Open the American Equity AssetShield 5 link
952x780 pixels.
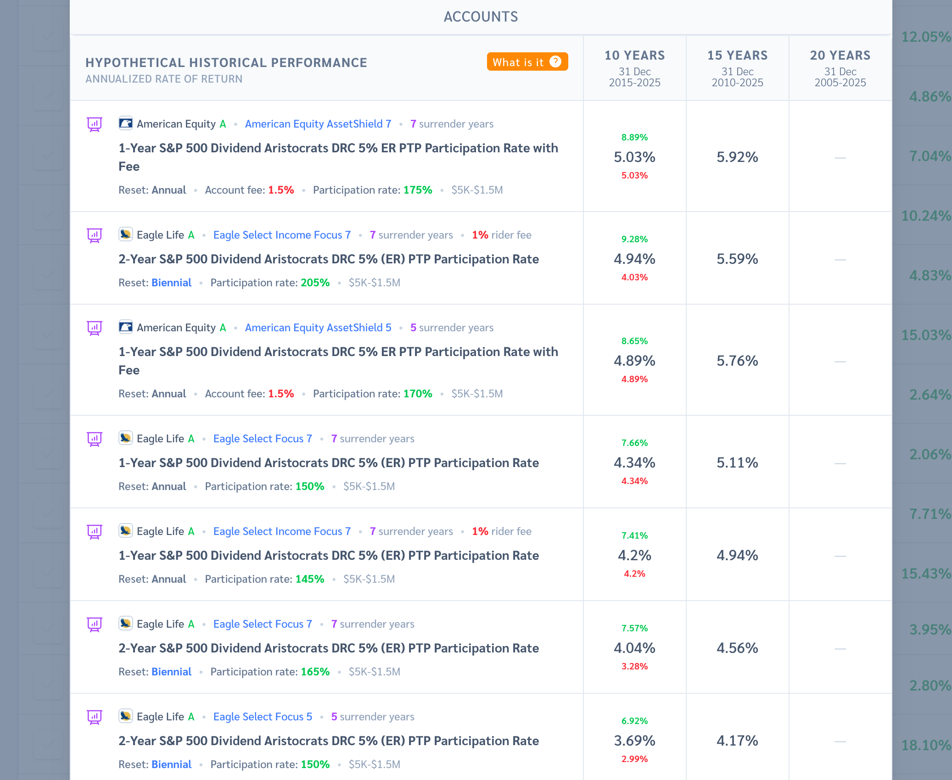pos(318,328)
